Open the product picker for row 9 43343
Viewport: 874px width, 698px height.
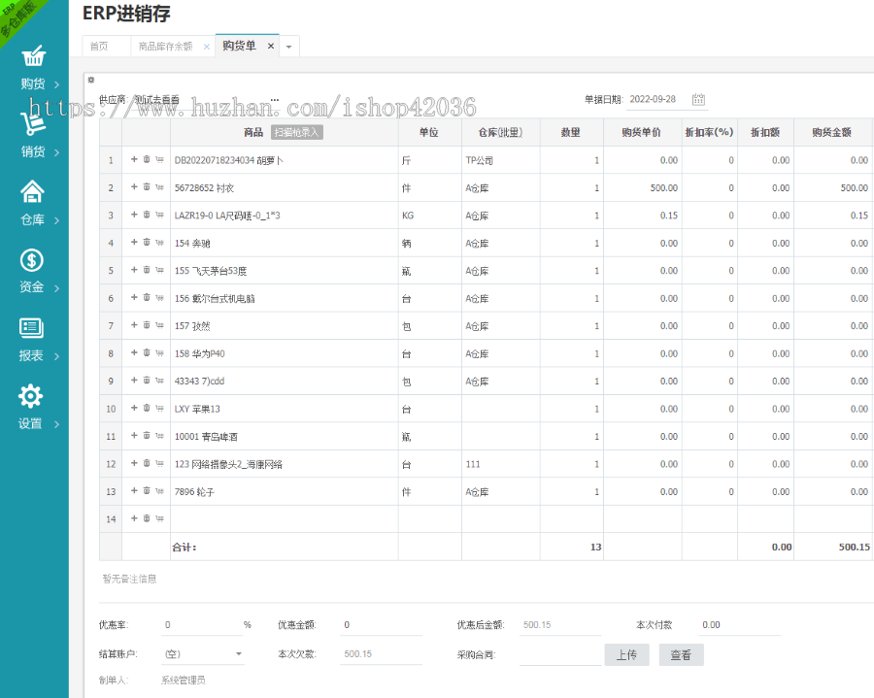(160, 381)
